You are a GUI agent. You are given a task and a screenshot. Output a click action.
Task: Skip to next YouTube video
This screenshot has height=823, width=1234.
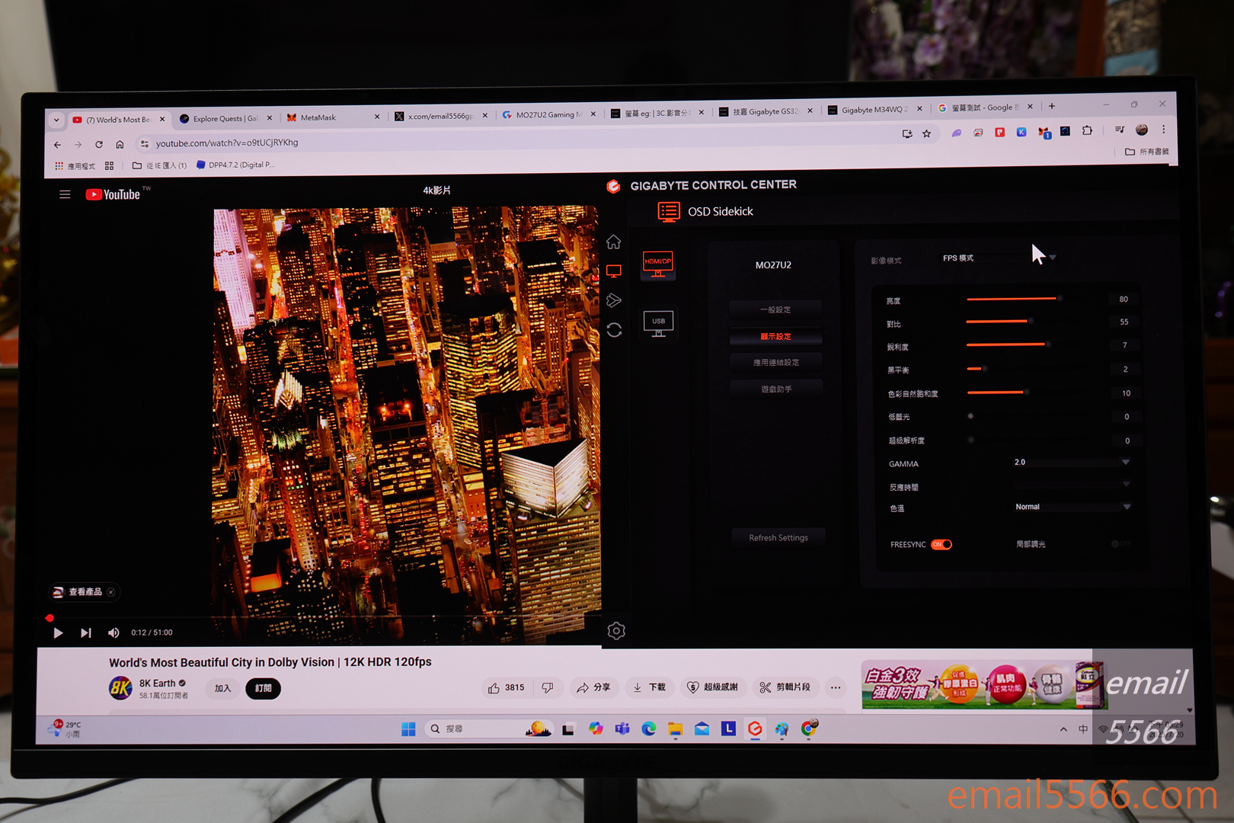click(86, 632)
